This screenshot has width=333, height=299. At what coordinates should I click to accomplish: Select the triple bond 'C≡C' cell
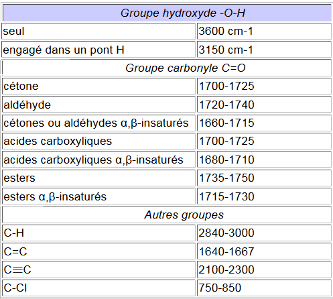click(x=98, y=270)
